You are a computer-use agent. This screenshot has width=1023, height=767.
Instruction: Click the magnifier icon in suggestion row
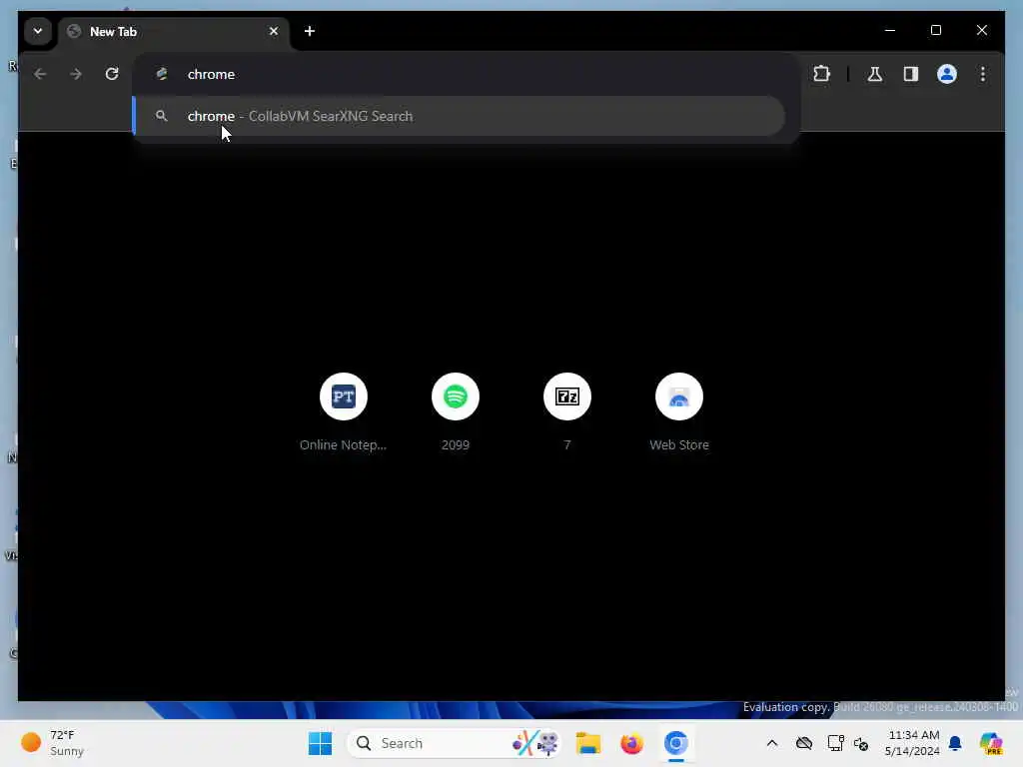[x=161, y=116]
